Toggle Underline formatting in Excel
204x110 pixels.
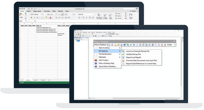37,17
